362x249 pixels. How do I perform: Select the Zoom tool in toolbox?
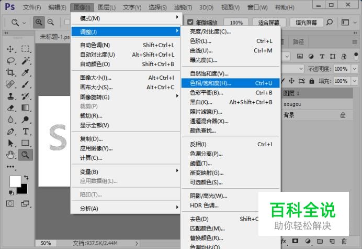click(x=26, y=155)
